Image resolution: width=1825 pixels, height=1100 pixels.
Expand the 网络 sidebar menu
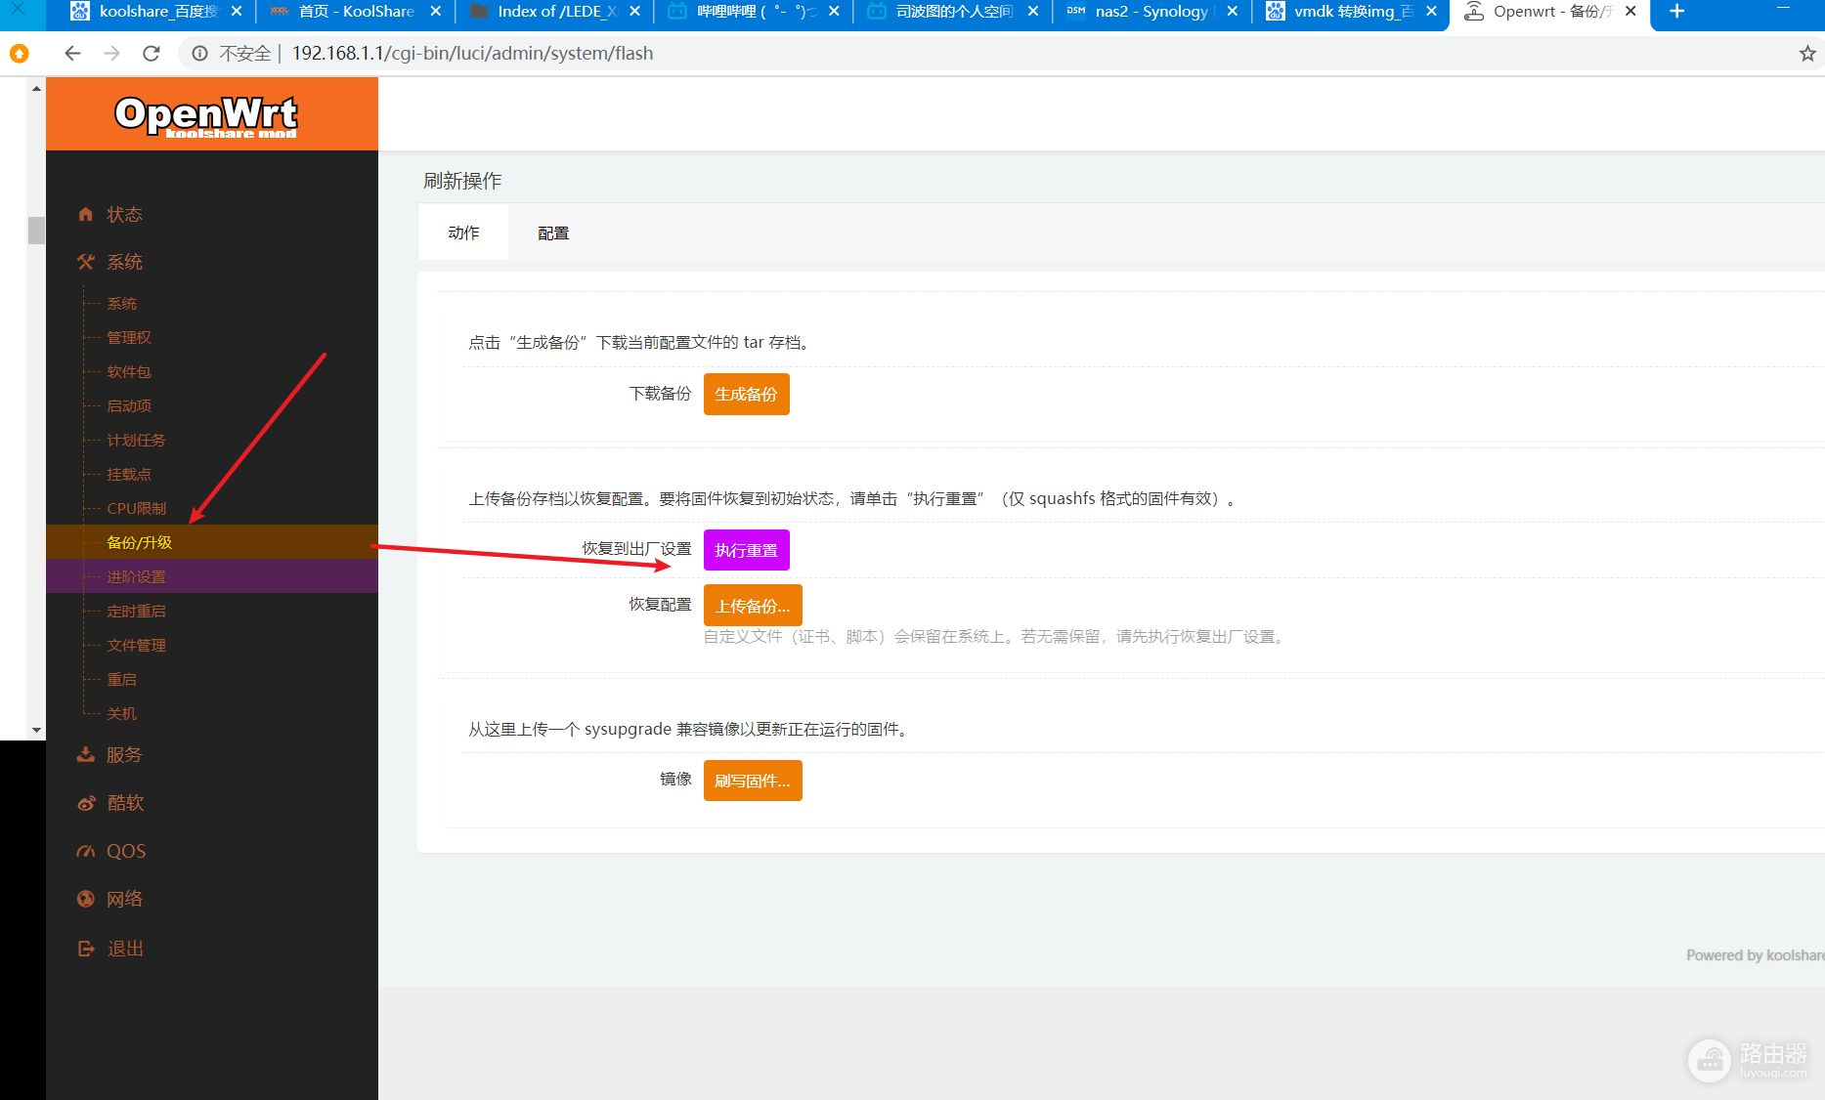[x=124, y=899]
